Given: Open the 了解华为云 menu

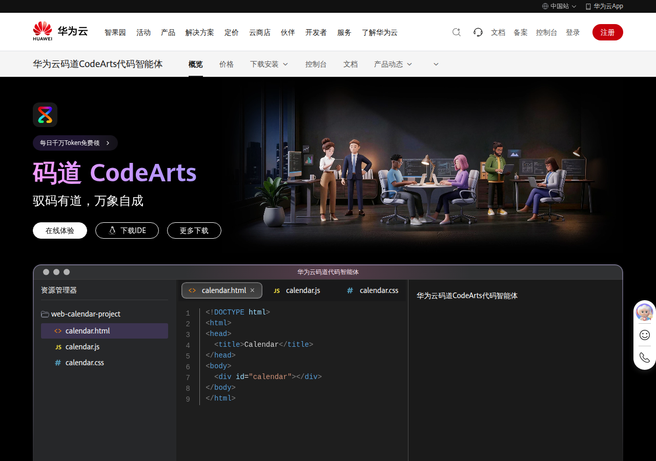Looking at the screenshot, I should pos(380,32).
